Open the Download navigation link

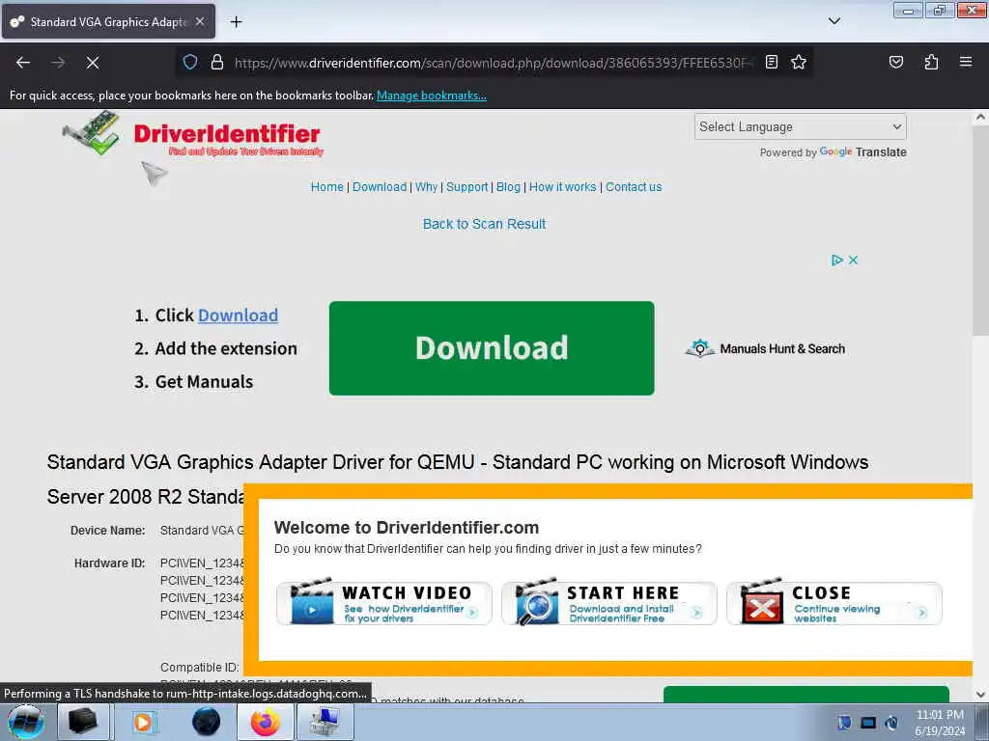click(x=379, y=187)
